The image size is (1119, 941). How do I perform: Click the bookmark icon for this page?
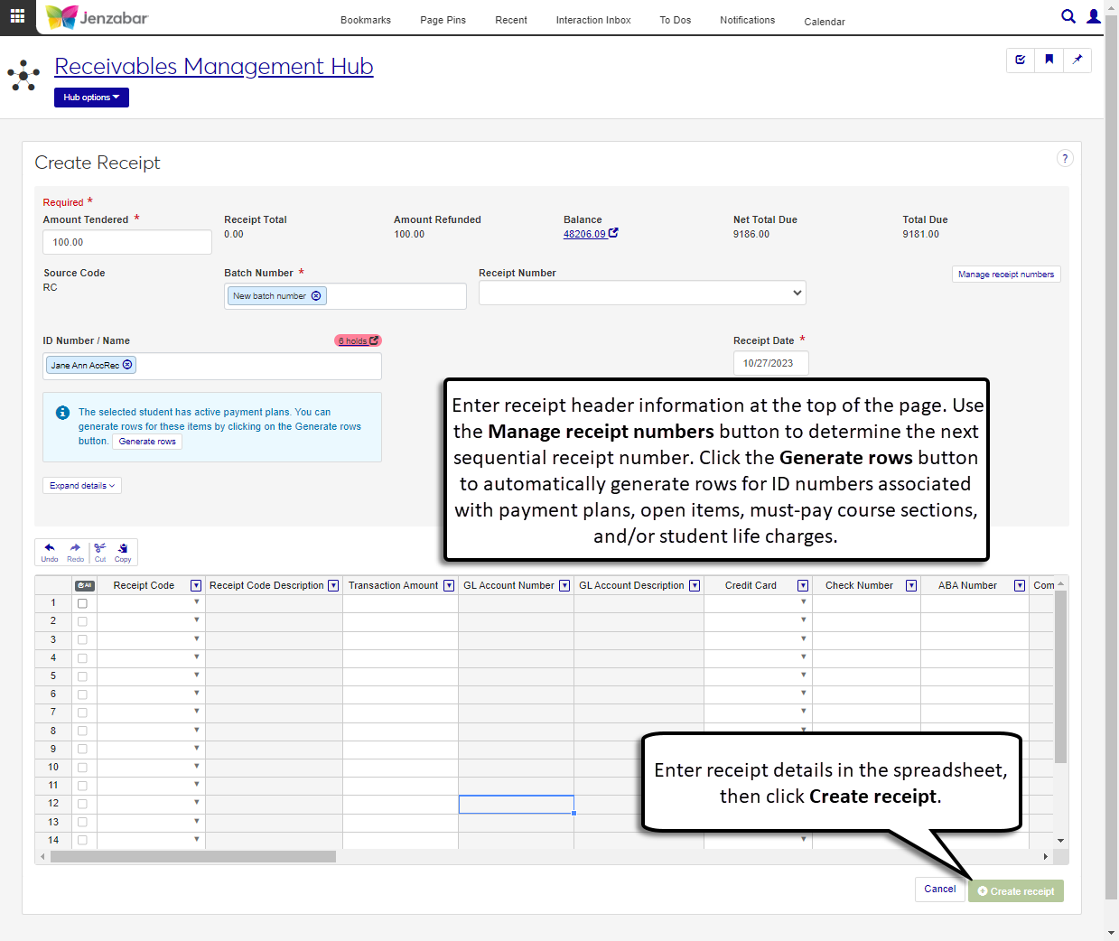point(1049,60)
